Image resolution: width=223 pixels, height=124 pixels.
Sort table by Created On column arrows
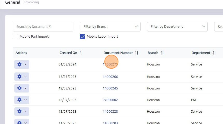click(x=81, y=53)
